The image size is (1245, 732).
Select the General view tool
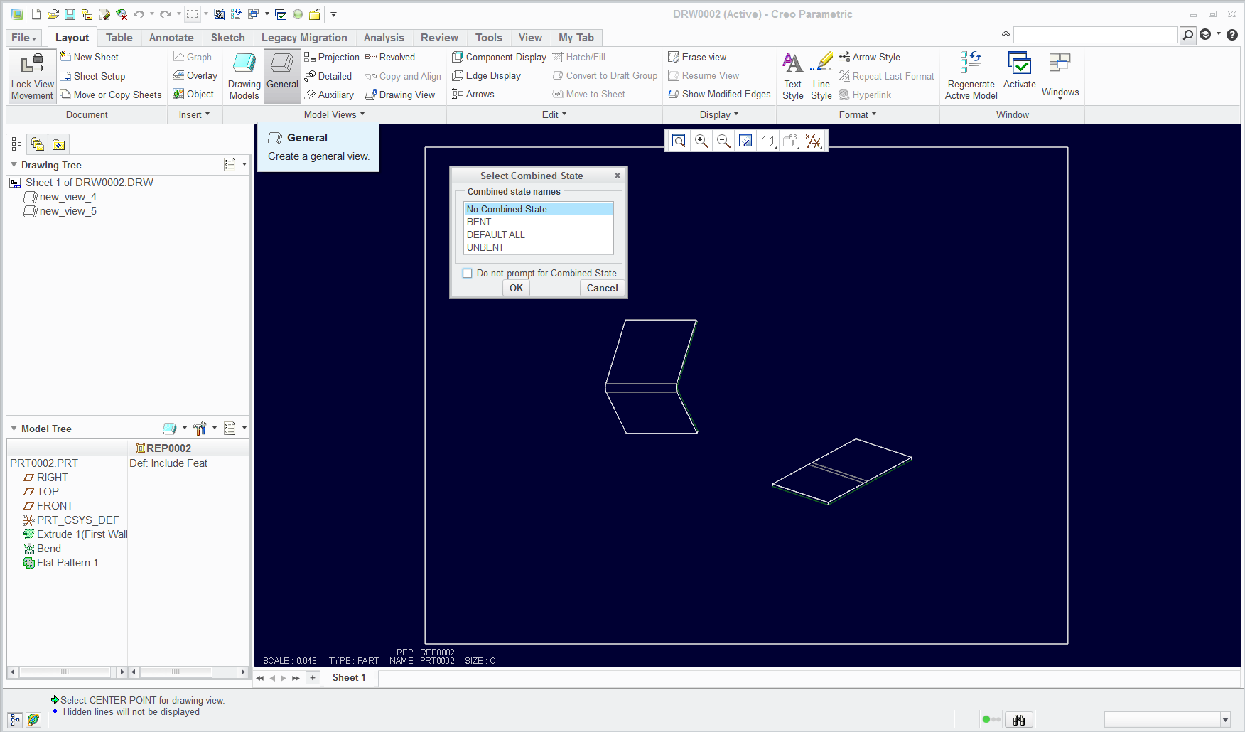click(282, 76)
